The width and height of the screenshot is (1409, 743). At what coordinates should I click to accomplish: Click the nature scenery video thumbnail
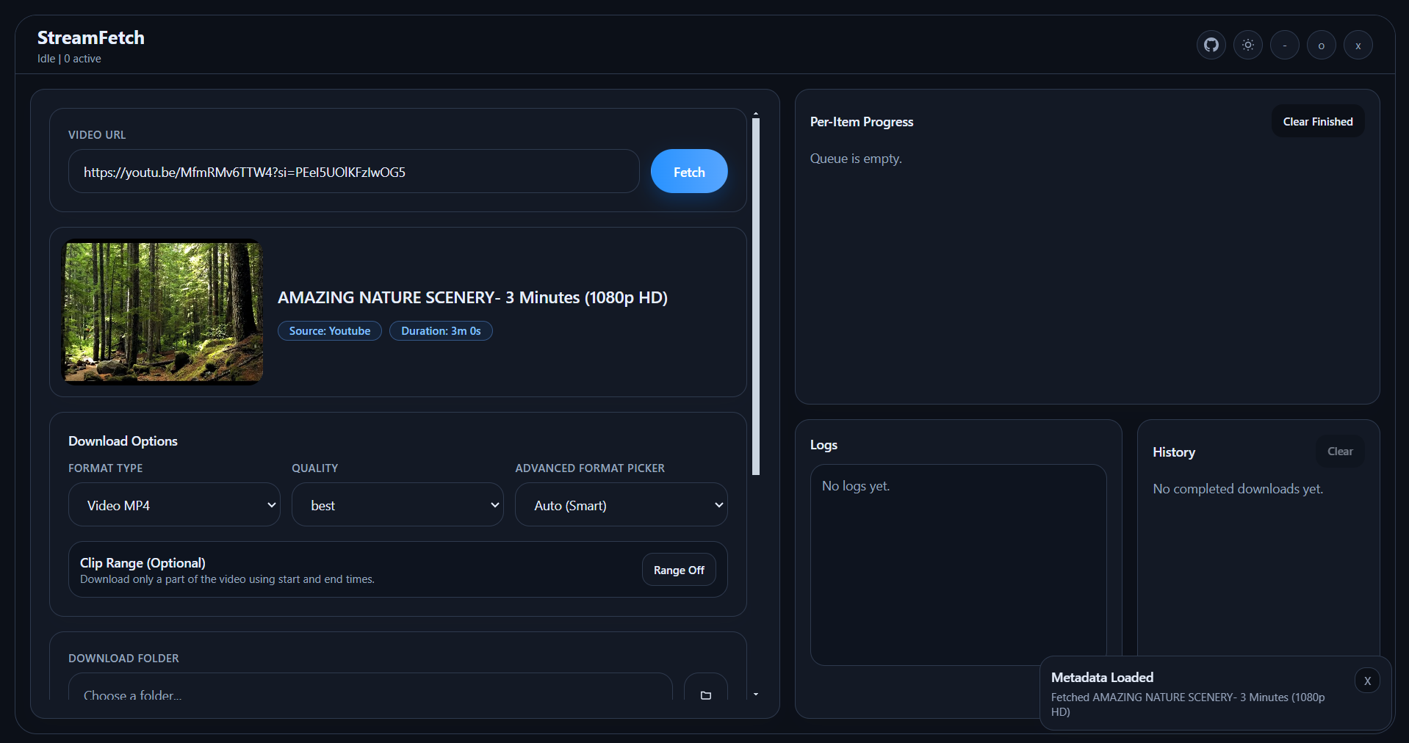point(162,313)
